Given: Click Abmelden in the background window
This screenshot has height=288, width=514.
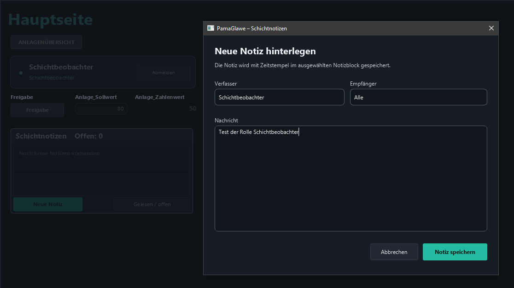Looking at the screenshot, I should click(x=163, y=72).
